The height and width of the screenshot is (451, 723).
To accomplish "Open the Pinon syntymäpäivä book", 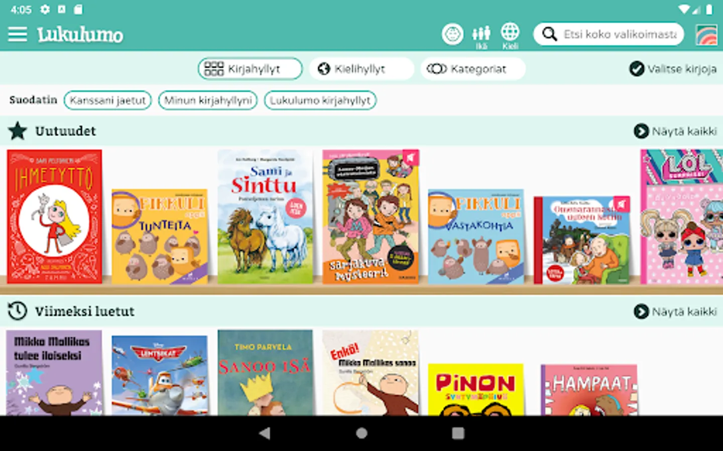I will 476,389.
